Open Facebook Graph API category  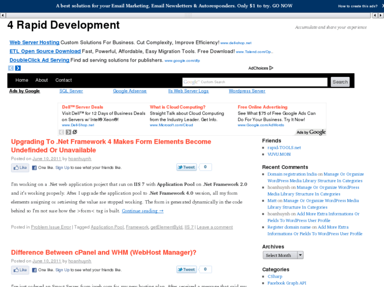pos(287,283)
